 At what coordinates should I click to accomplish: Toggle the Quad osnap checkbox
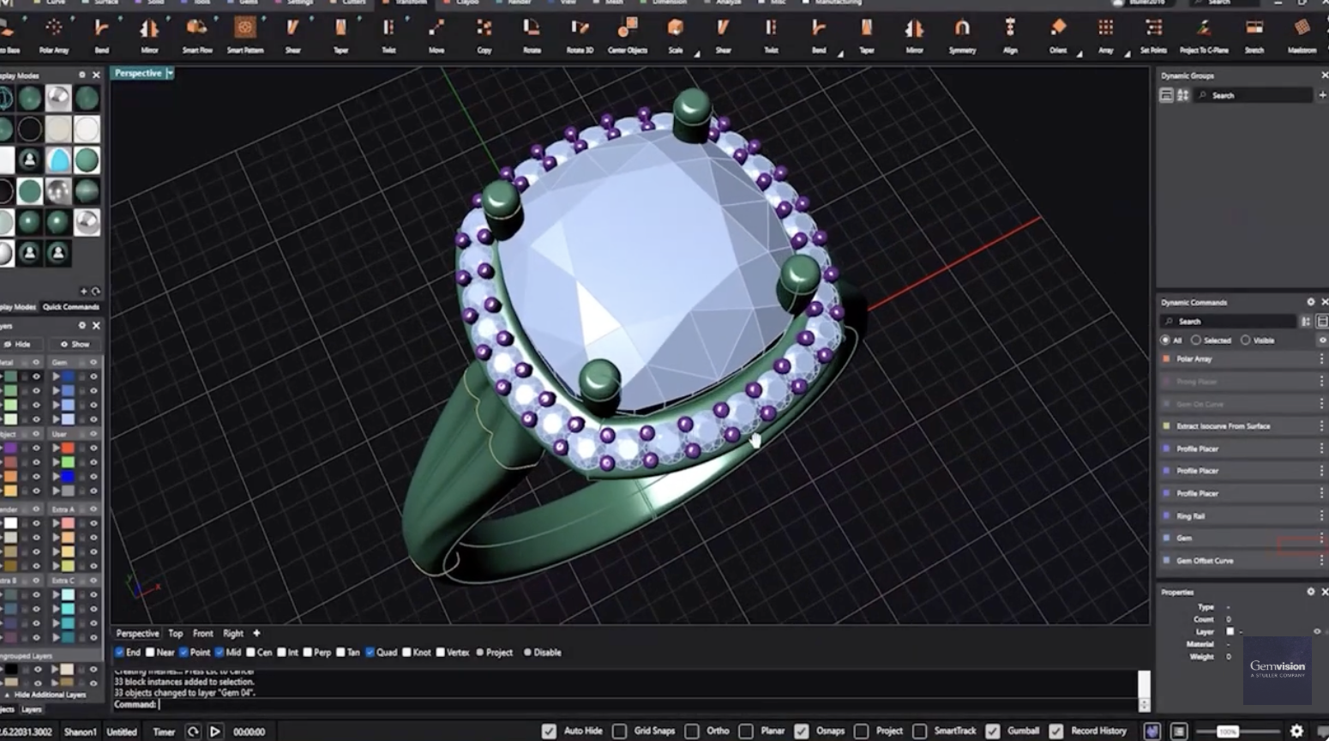[x=370, y=653]
